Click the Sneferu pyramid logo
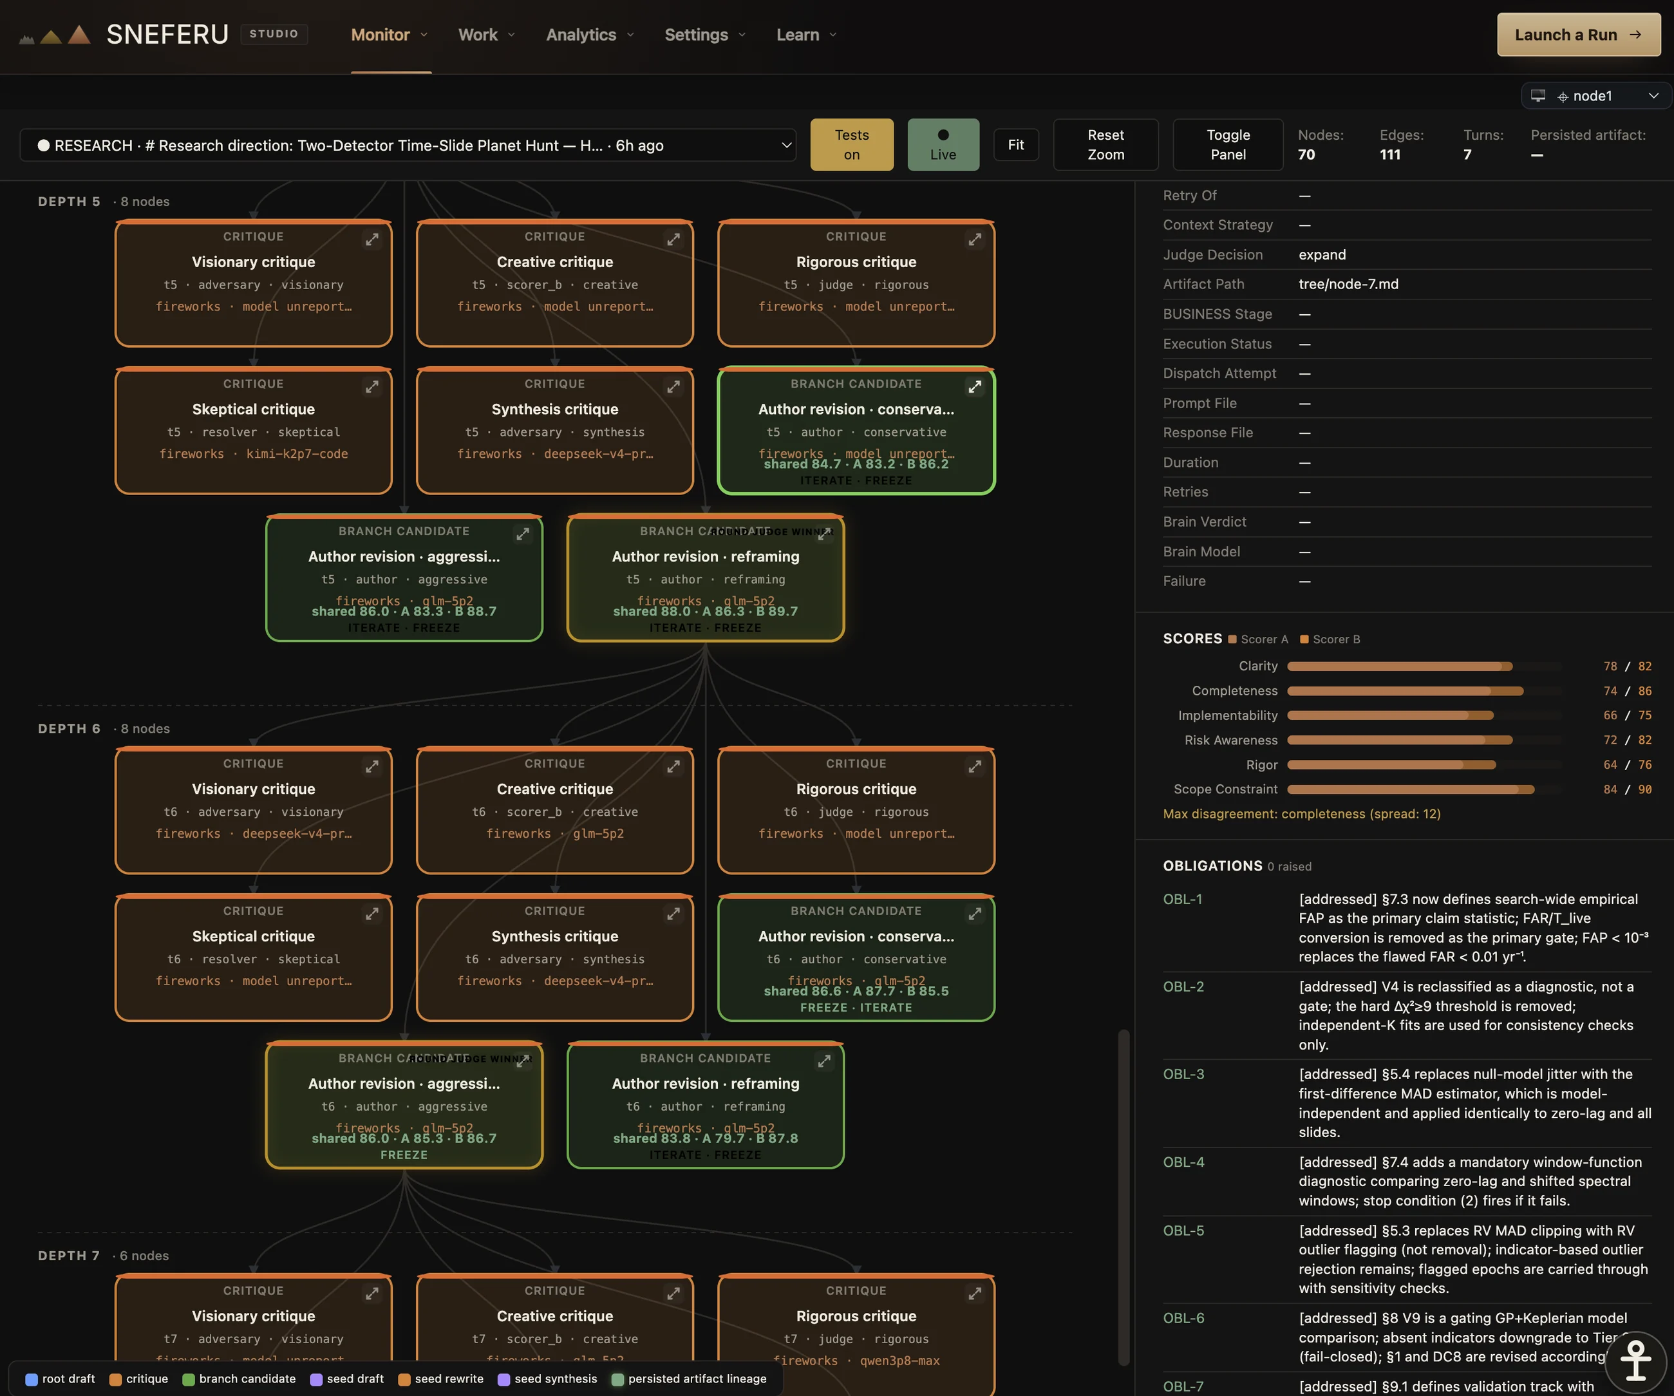This screenshot has height=1396, width=1674. (x=54, y=35)
